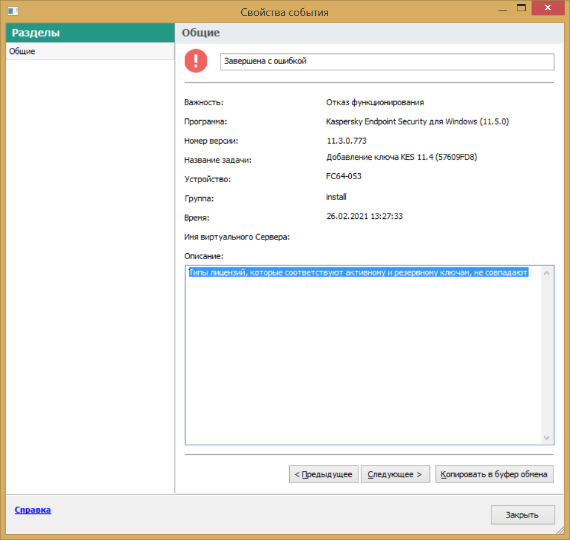Click the red error exclamation icon
Viewport: 570px width, 540px height.
tap(196, 61)
